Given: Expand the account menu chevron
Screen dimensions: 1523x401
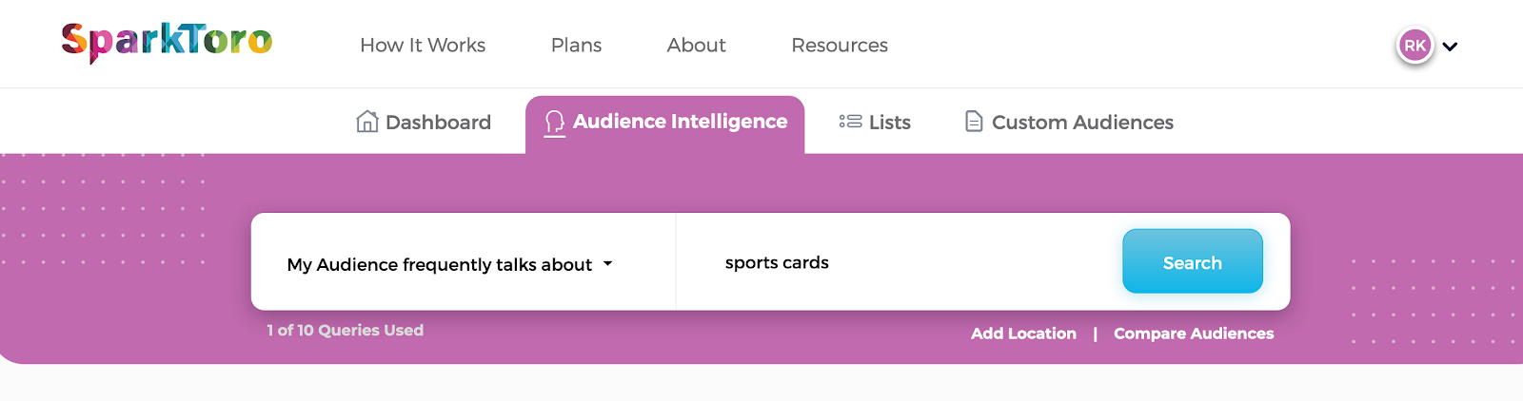Looking at the screenshot, I should (x=1450, y=47).
